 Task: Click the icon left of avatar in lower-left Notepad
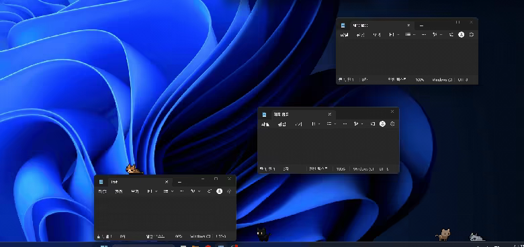pos(209,191)
